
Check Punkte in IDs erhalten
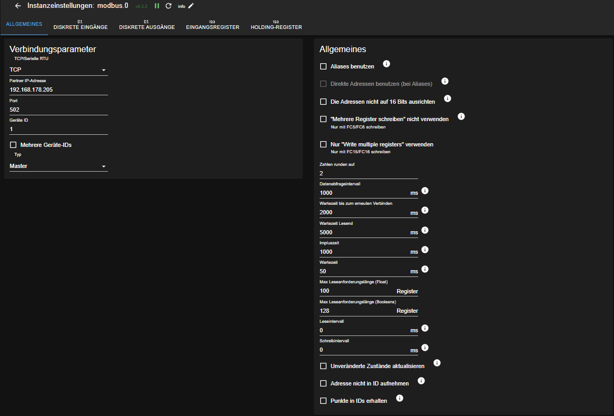323,401
